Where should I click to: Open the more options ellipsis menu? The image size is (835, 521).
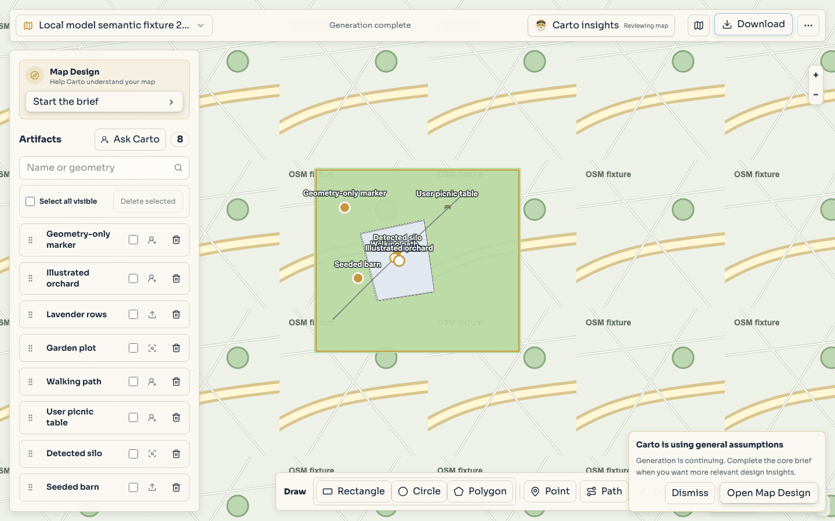point(808,25)
